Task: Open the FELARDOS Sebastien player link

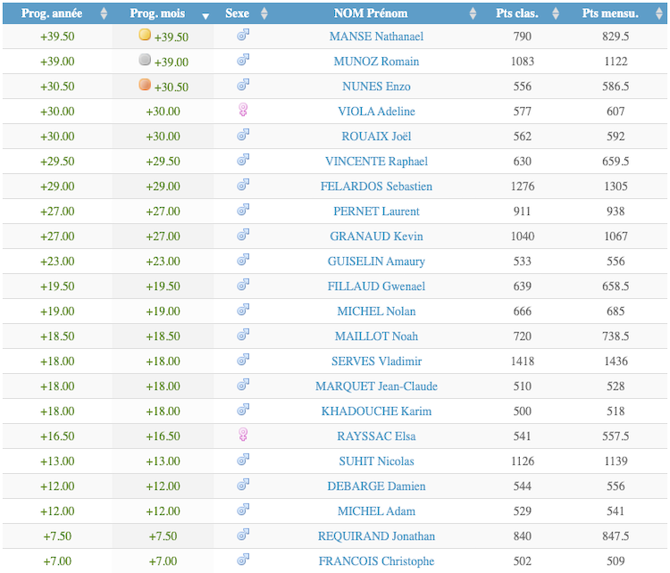Action: click(376, 187)
